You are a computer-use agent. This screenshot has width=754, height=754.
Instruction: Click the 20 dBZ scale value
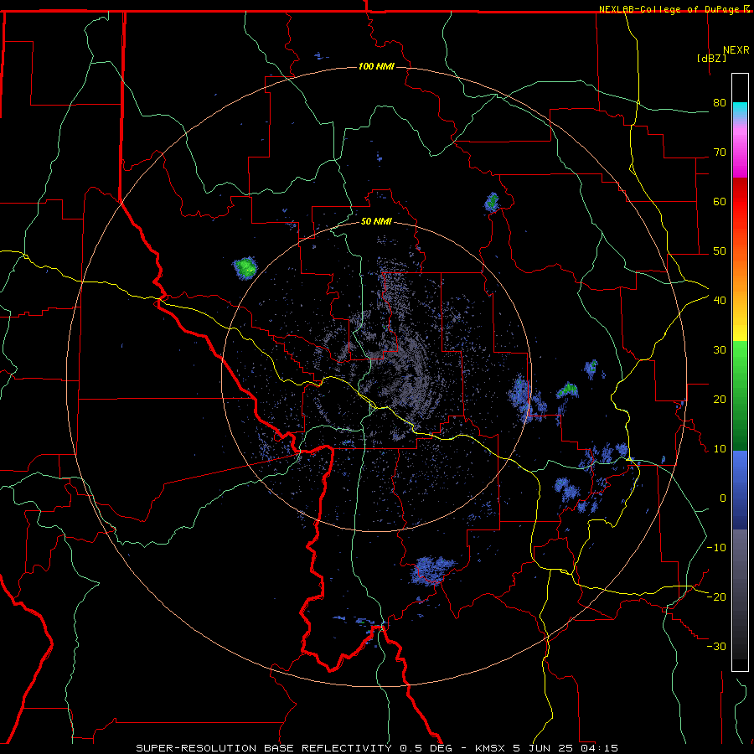click(x=720, y=400)
